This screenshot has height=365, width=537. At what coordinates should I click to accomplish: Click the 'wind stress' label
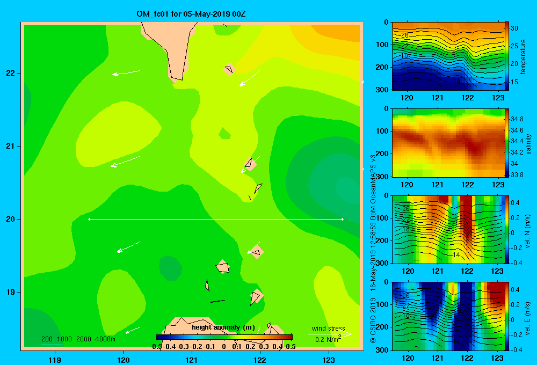pyautogui.click(x=328, y=328)
